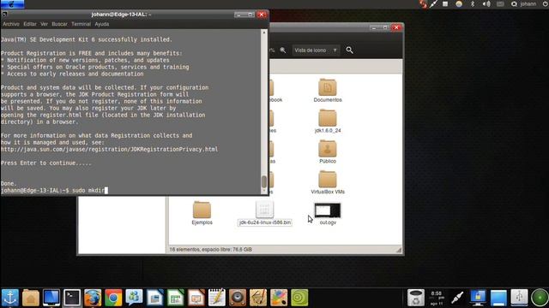Open the speaker music app in the dock
Image resolution: width=549 pixels, height=308 pixels.
[x=238, y=298]
